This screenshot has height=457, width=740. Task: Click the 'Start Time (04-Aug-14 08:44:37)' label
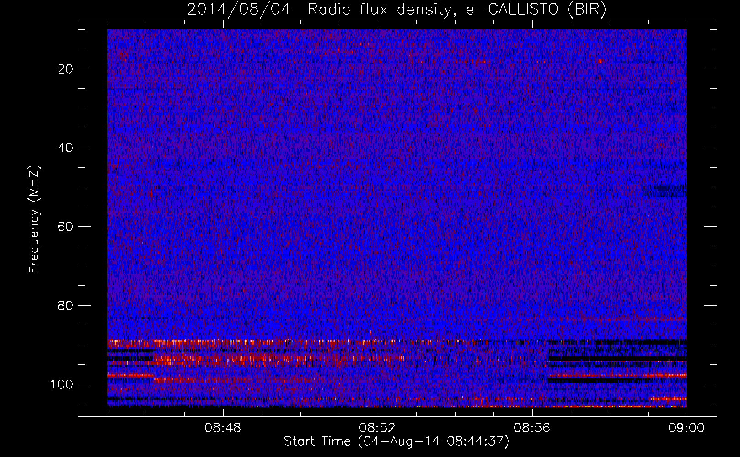click(x=397, y=441)
